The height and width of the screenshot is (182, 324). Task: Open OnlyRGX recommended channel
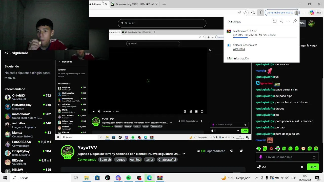[28, 97]
